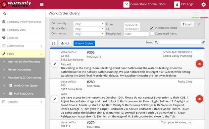Delete work order #305 with red X
Image resolution: width=209 pixels, height=129 pixels.
point(199,64)
